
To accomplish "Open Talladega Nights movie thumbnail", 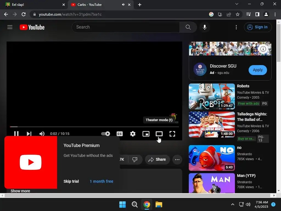I will point(212,124).
